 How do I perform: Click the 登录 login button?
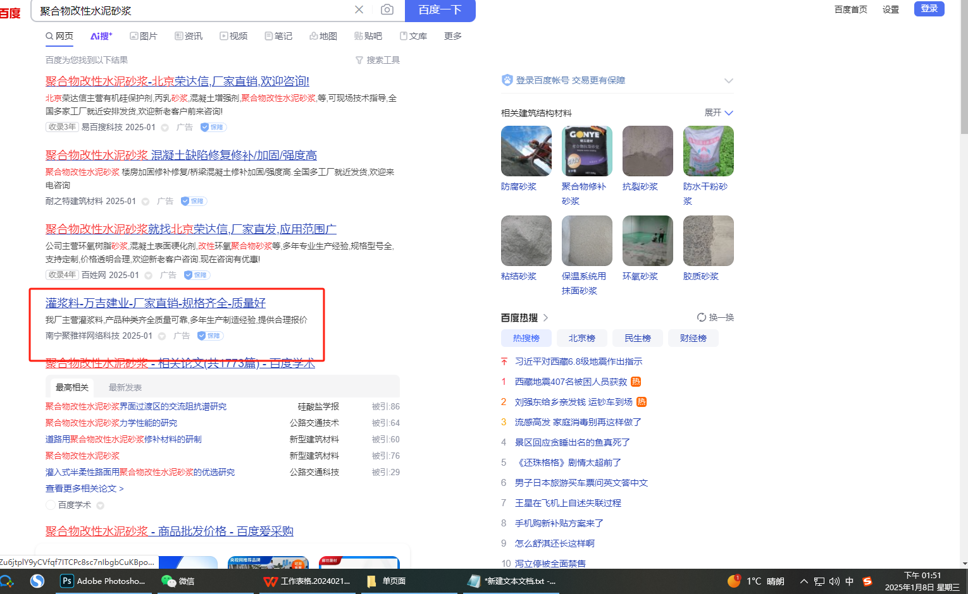929,9
